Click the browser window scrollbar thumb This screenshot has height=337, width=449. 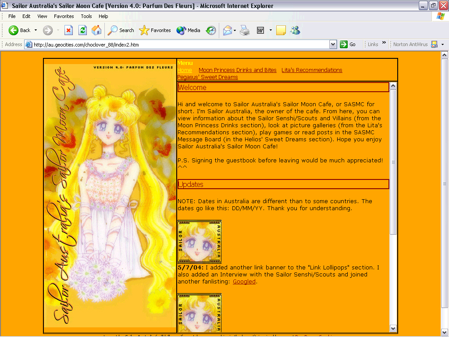(445, 183)
